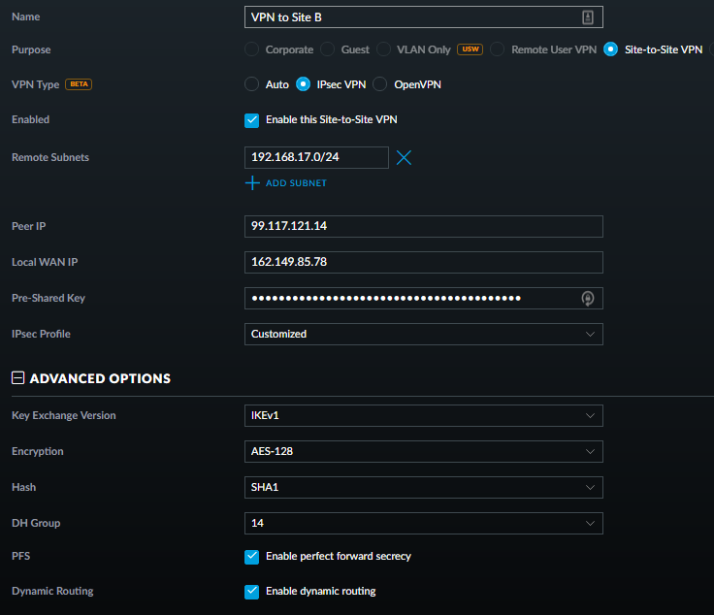Open the Encryption AES-128 dropdown
Image resolution: width=714 pixels, height=615 pixels.
tap(424, 452)
